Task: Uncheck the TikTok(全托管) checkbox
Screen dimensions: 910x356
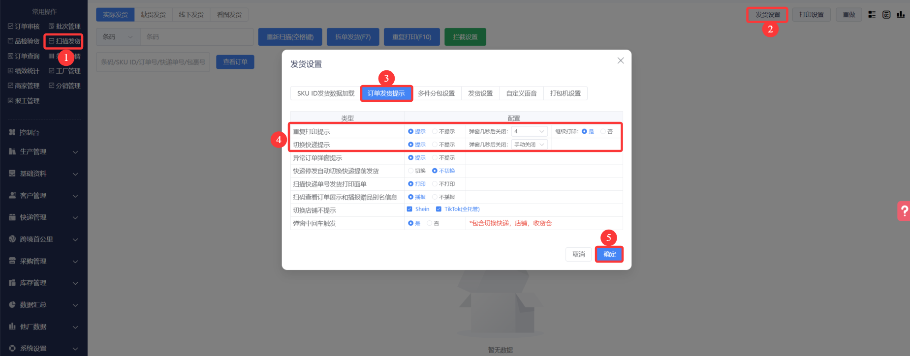Action: (x=439, y=209)
